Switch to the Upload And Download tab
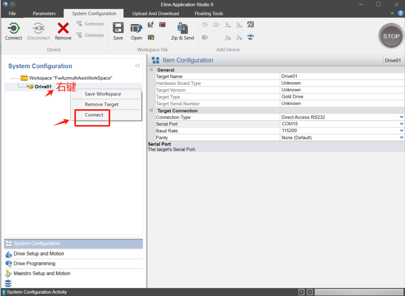405x296 pixels. (x=155, y=14)
